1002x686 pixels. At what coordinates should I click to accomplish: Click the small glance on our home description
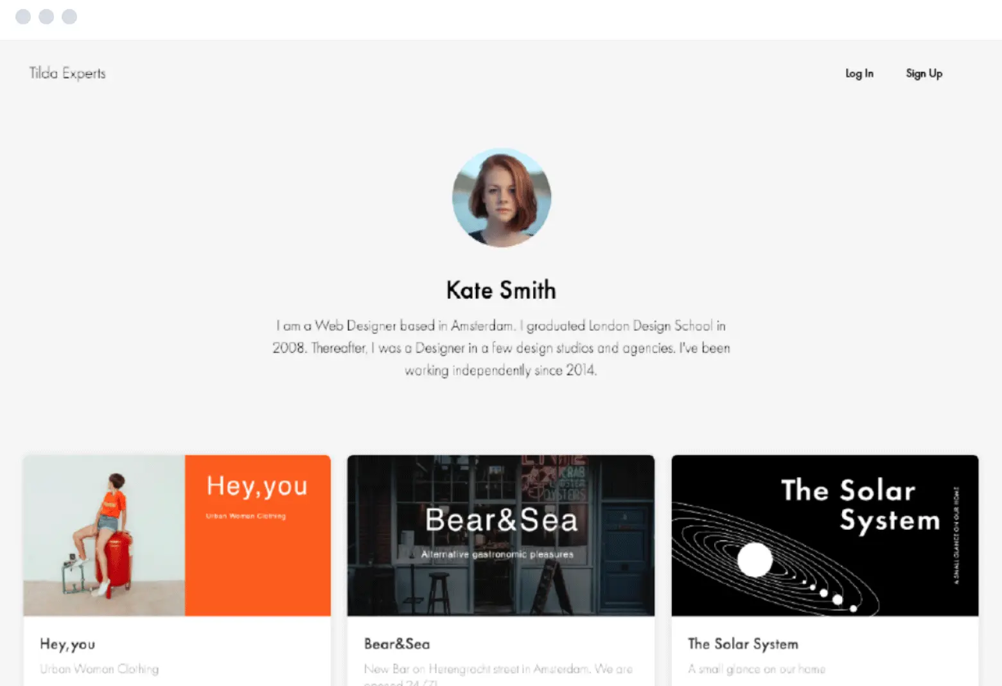pos(757,669)
